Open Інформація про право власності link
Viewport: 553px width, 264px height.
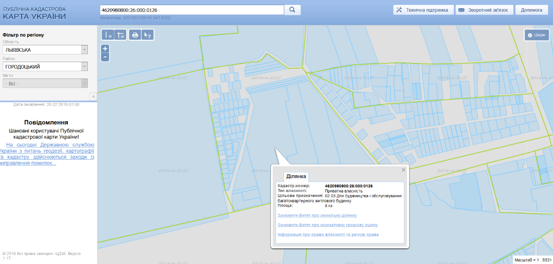click(328, 234)
